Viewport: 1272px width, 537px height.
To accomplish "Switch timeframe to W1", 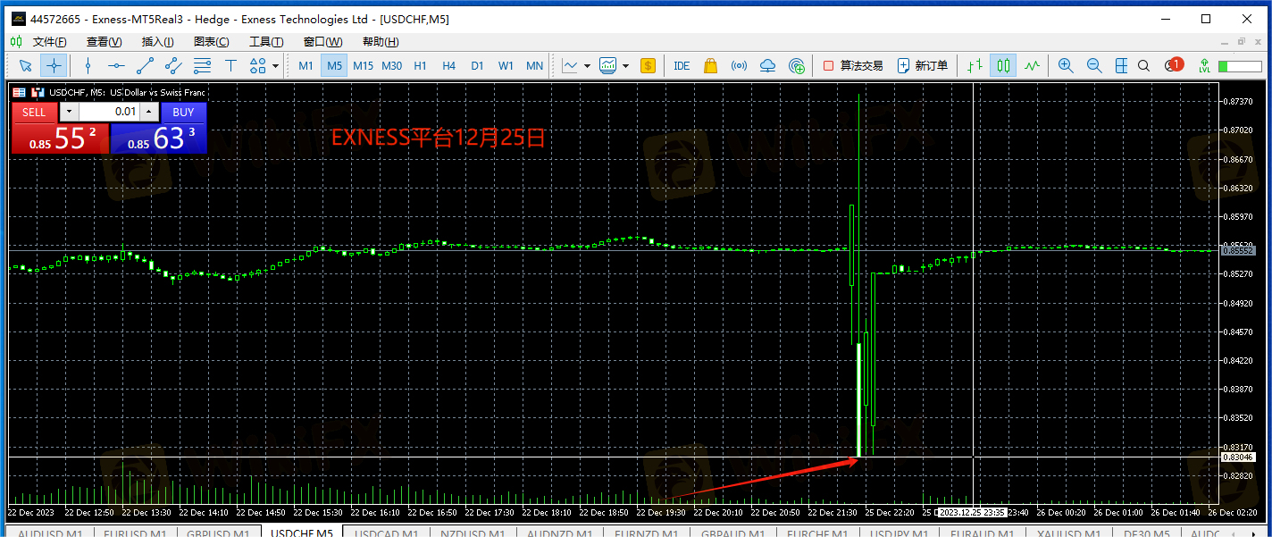I will pyautogui.click(x=506, y=65).
